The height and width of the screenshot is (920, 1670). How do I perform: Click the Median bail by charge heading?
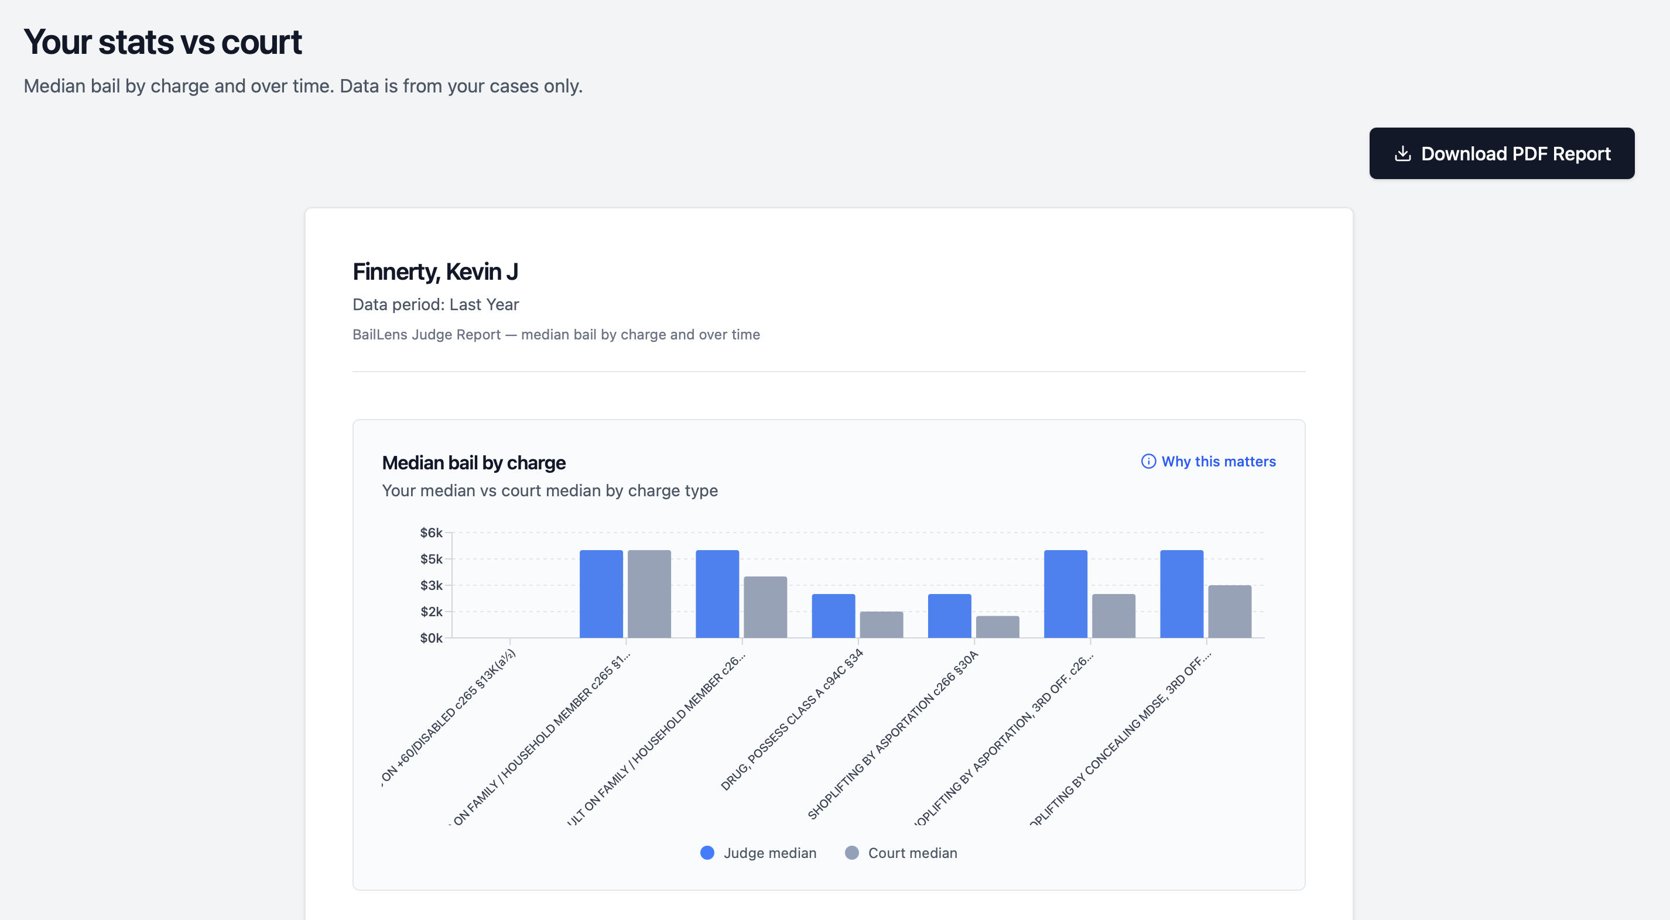click(473, 462)
